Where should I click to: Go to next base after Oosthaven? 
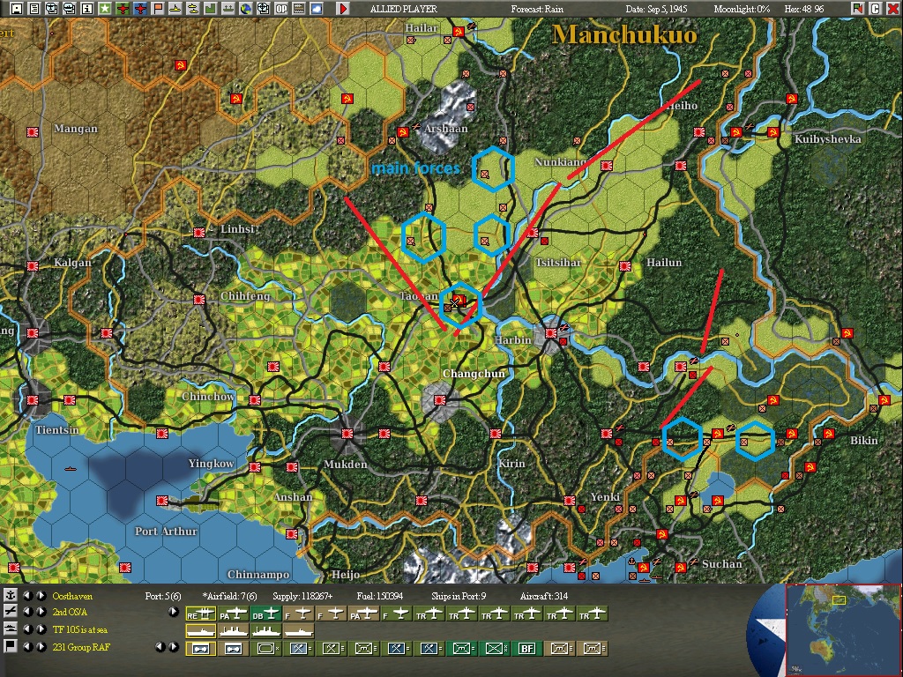point(41,595)
